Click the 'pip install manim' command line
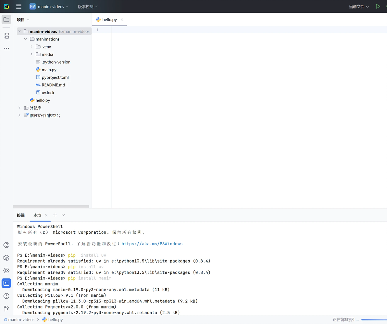The image size is (387, 324). click(64, 278)
